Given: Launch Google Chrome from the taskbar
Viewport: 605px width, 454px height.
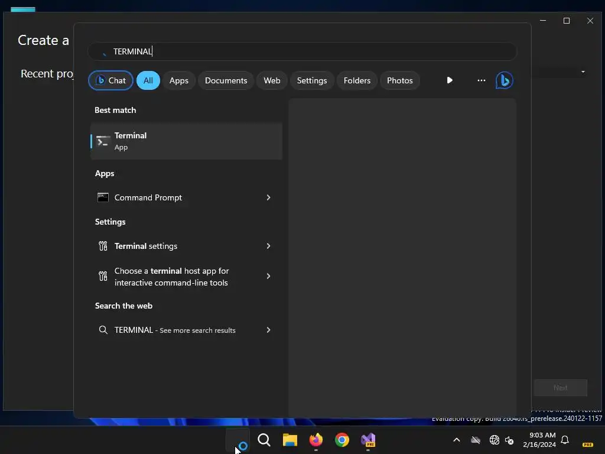Looking at the screenshot, I should (x=342, y=440).
